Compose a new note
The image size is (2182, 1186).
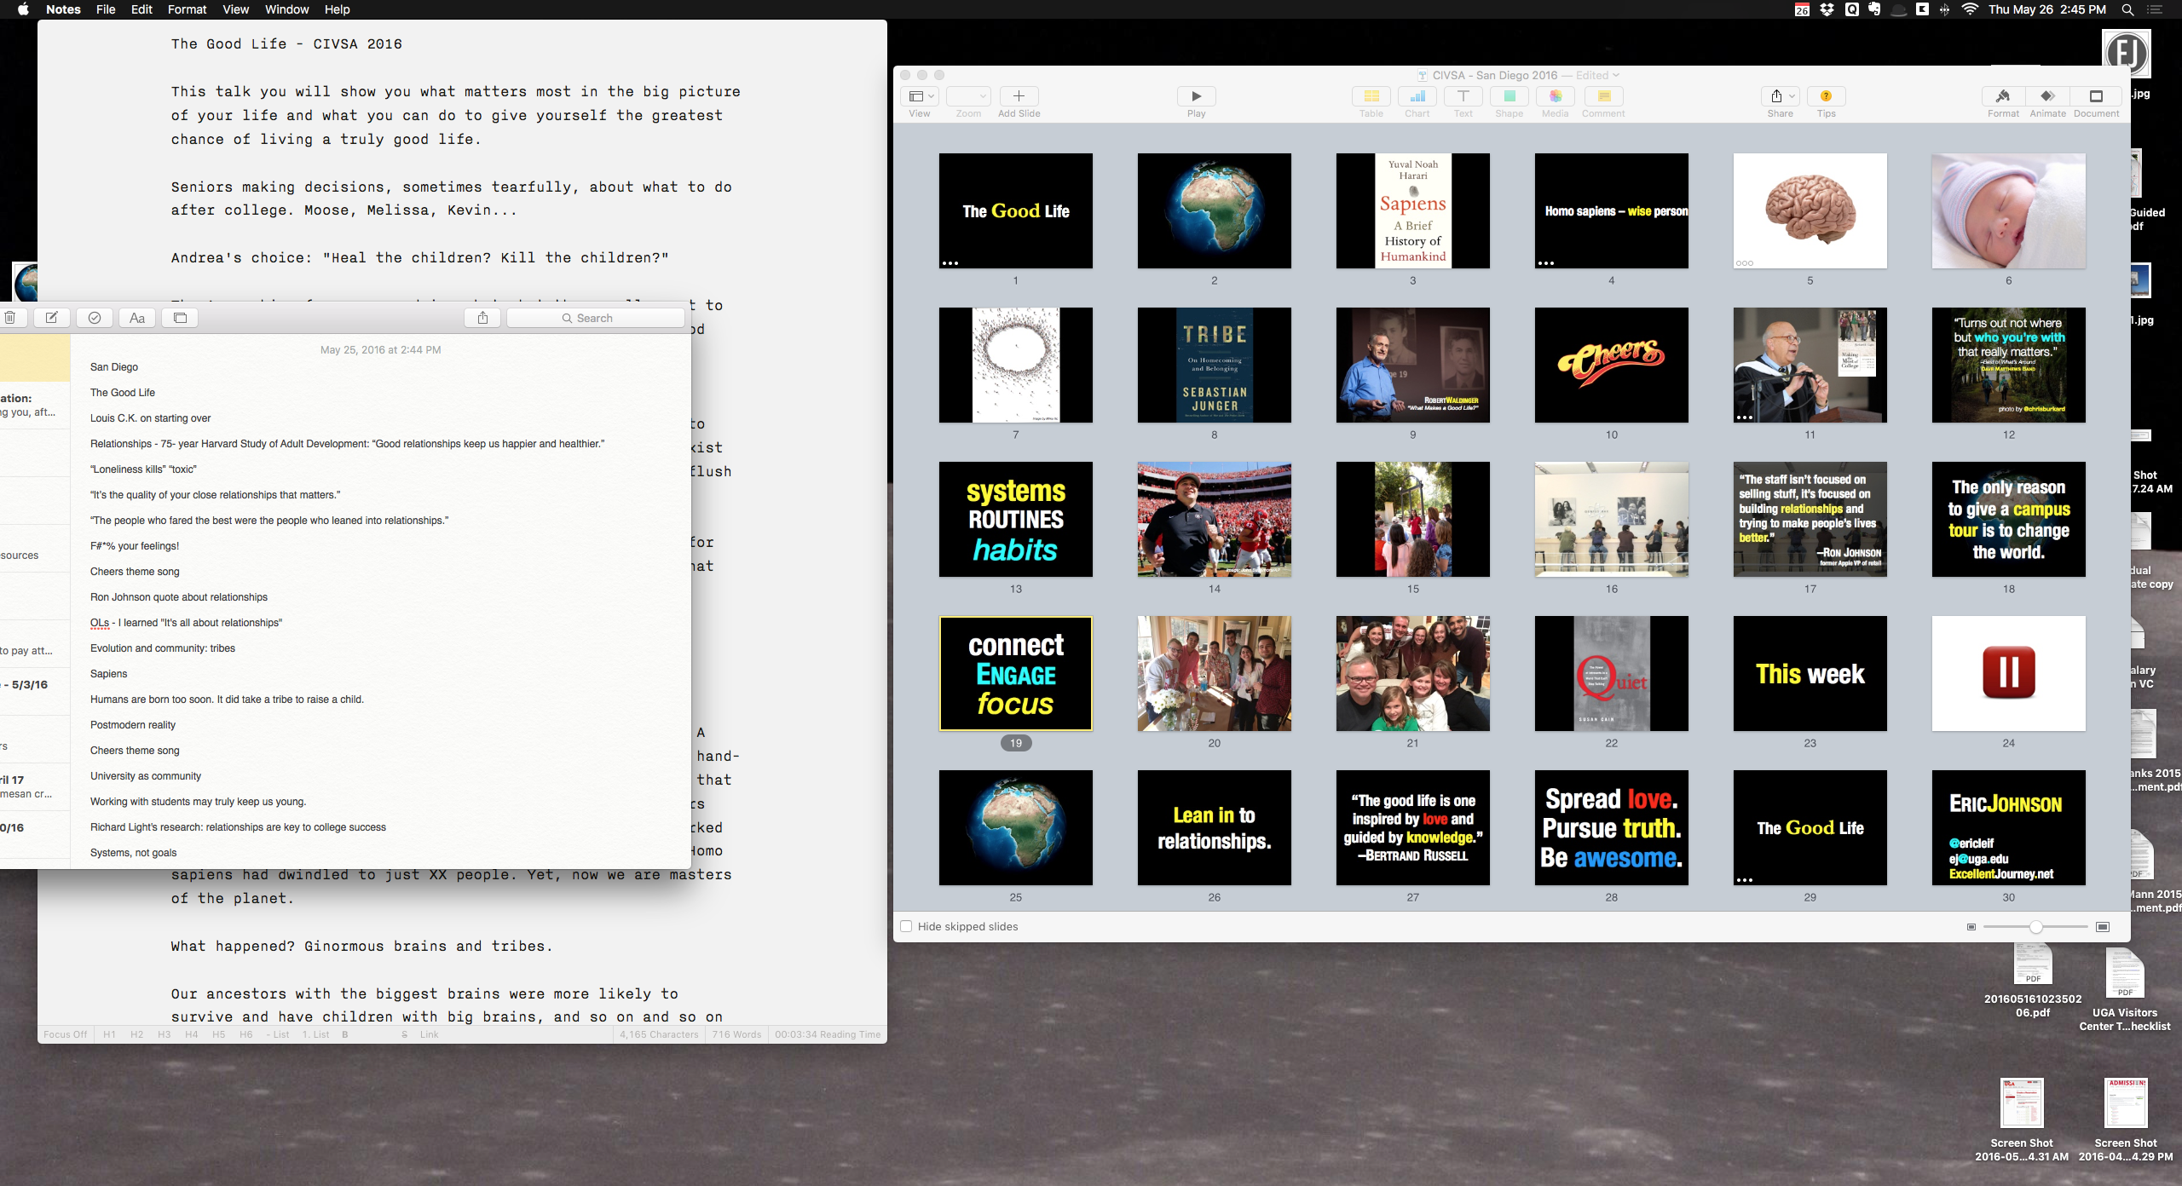click(52, 317)
